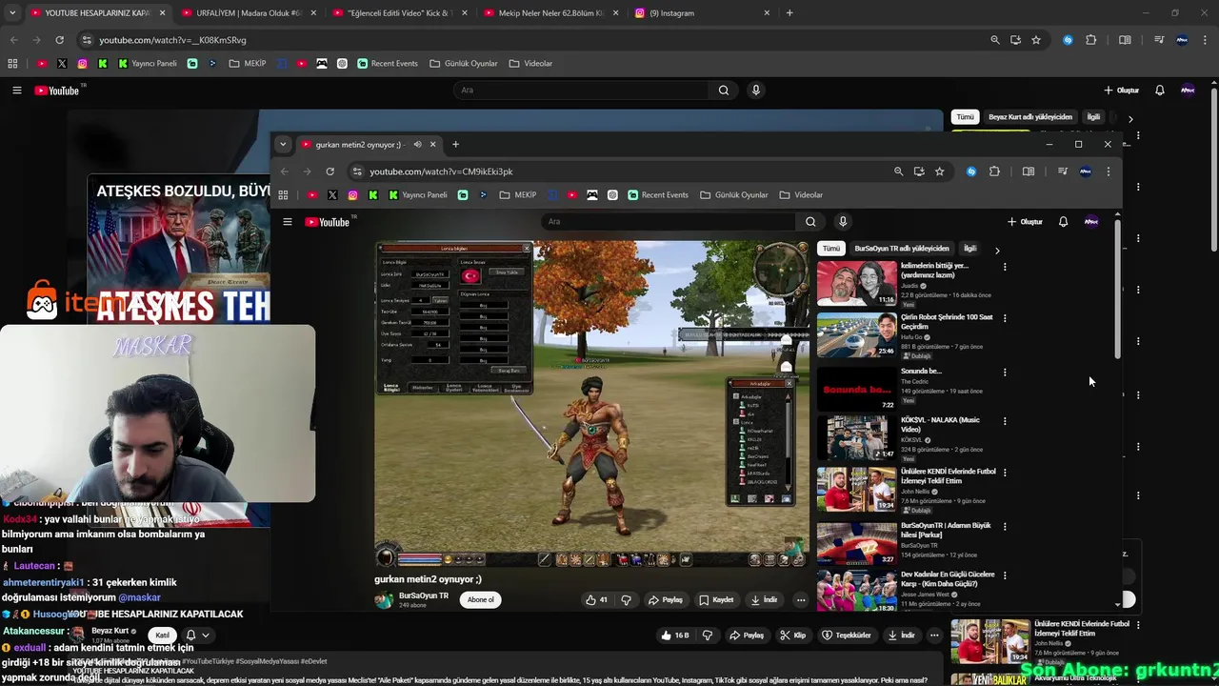Bookmark the page with star in front window

click(x=939, y=171)
